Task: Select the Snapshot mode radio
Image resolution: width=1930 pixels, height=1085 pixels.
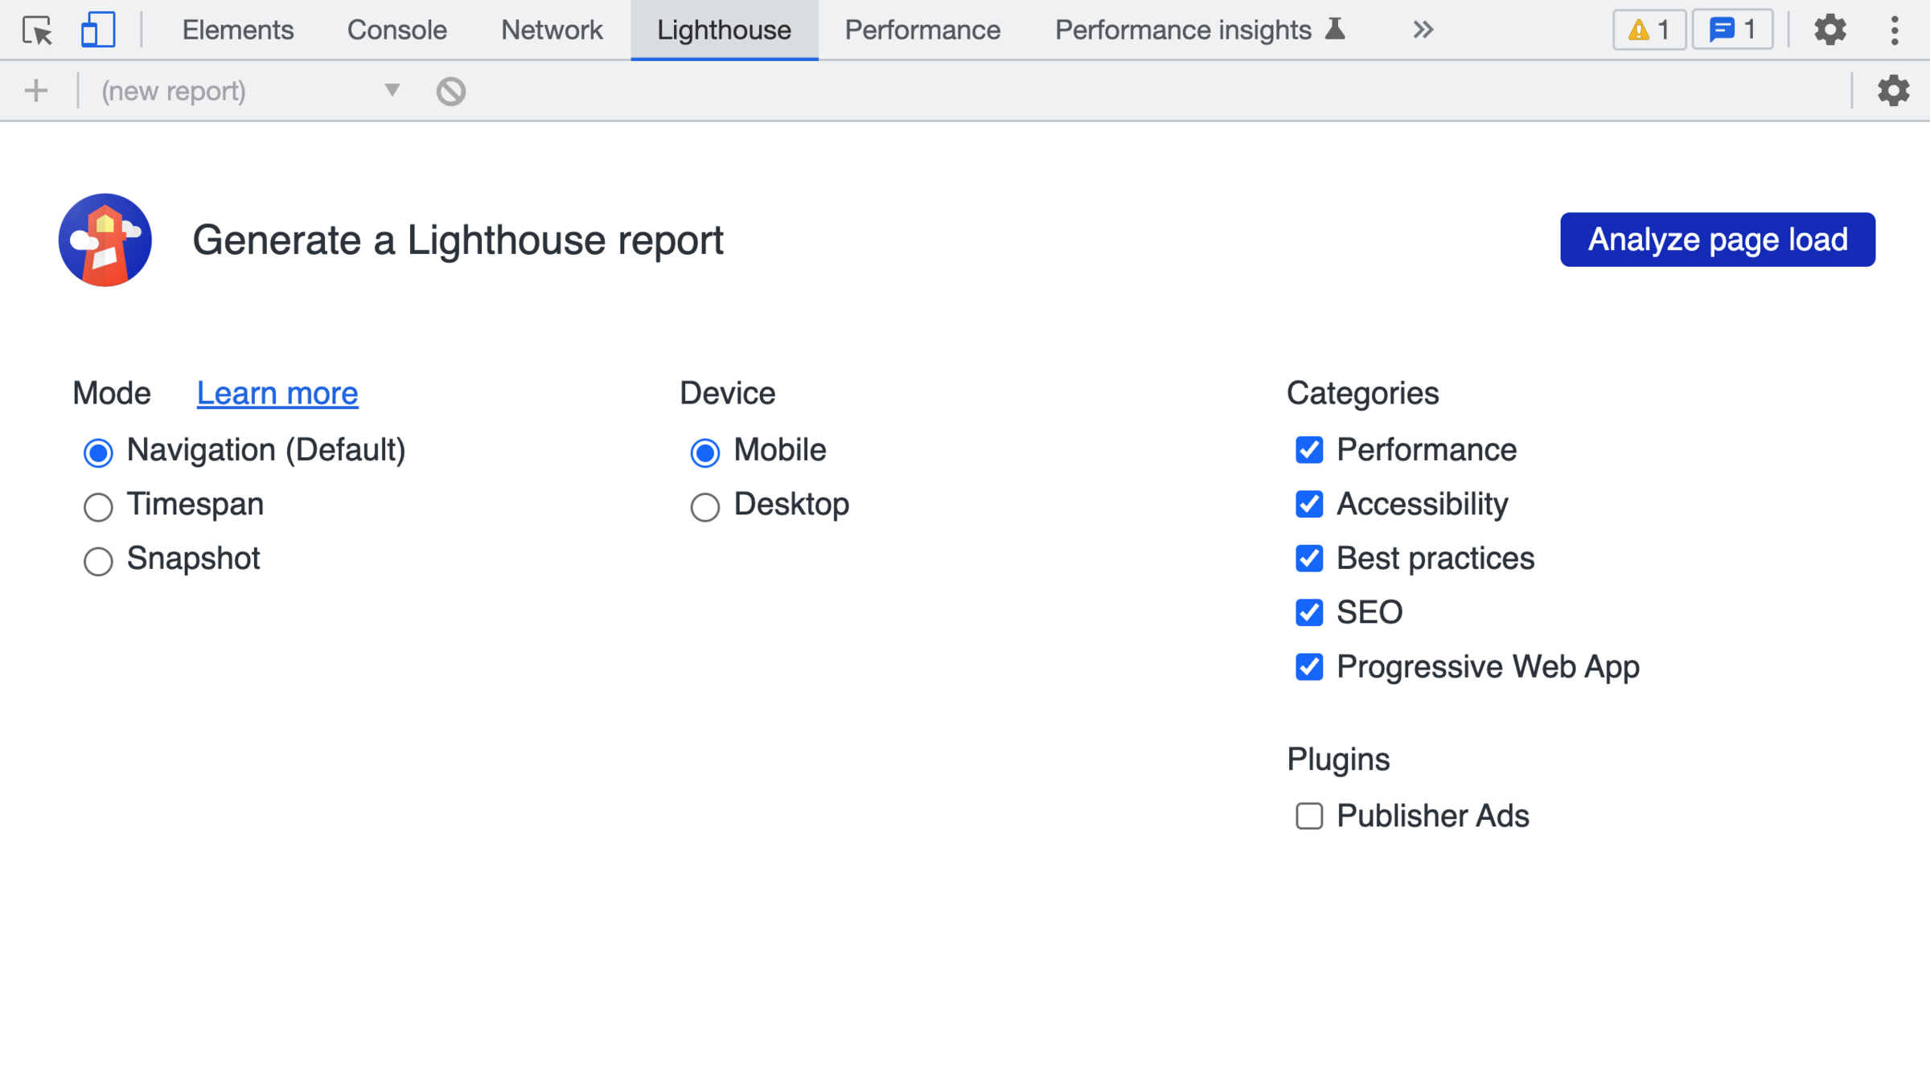Action: 98,560
